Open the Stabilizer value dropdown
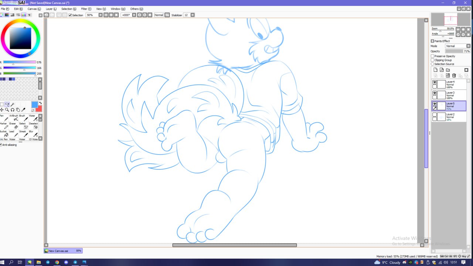The image size is (473, 266). coord(193,15)
